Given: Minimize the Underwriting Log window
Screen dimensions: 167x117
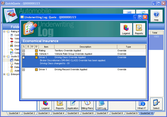Looking at the screenshot, I should (136, 17).
